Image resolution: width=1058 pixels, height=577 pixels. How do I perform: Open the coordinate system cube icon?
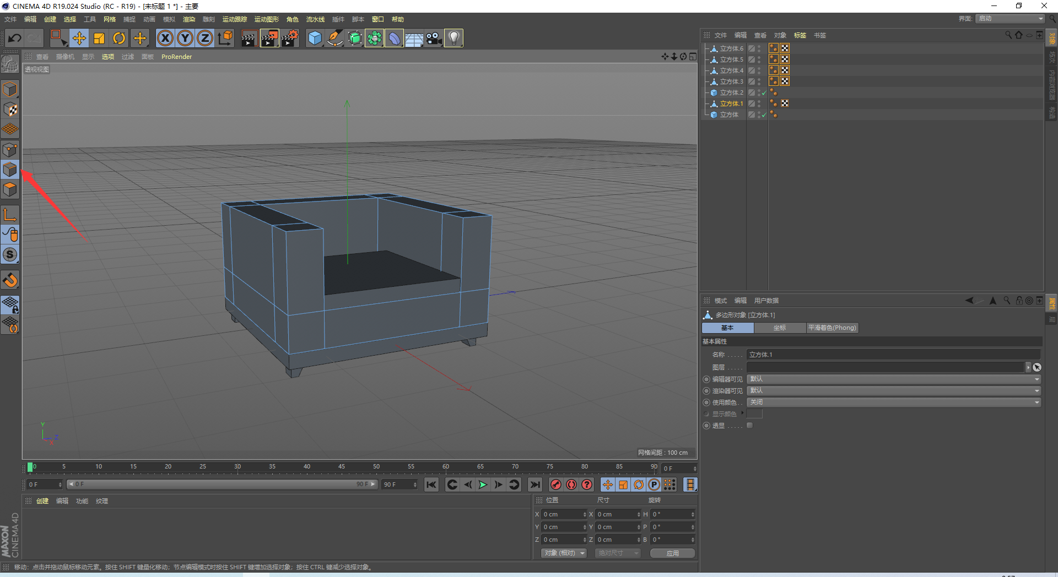point(225,38)
